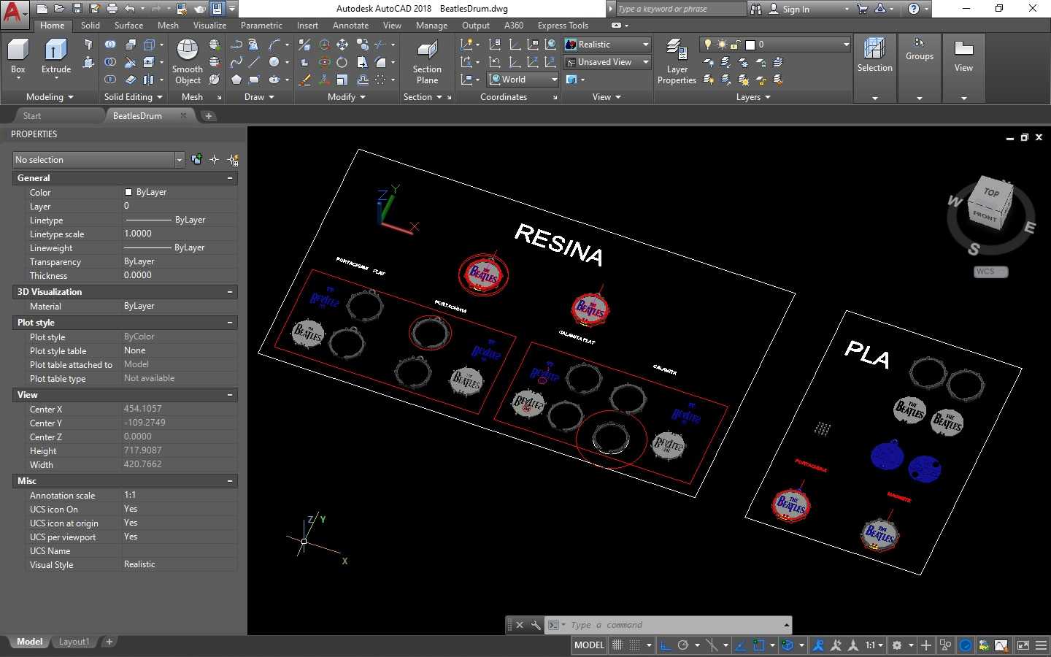The width and height of the screenshot is (1051, 657).
Task: Open the Mesh ribbon tab
Action: 168,26
